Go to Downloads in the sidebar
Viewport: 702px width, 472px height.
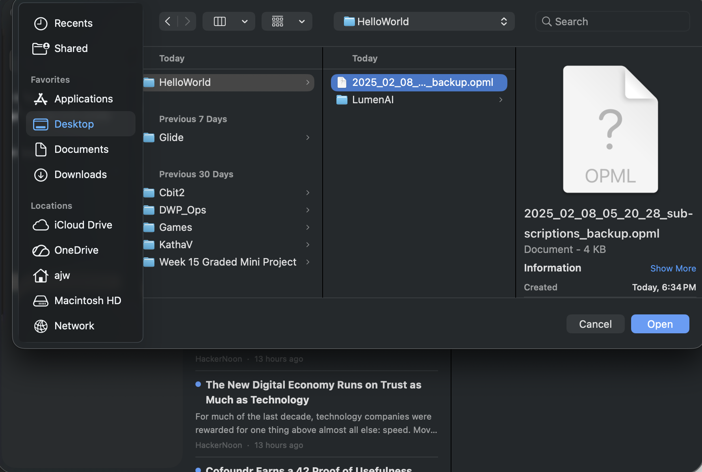coord(80,175)
